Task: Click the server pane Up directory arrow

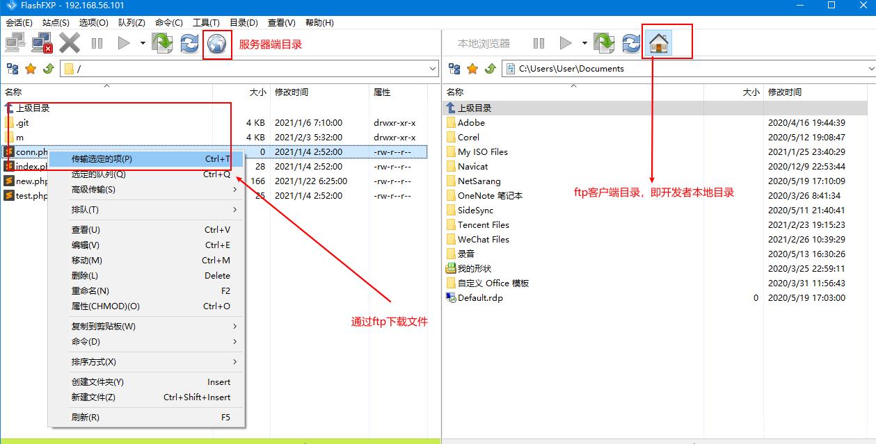Action: 48,69
